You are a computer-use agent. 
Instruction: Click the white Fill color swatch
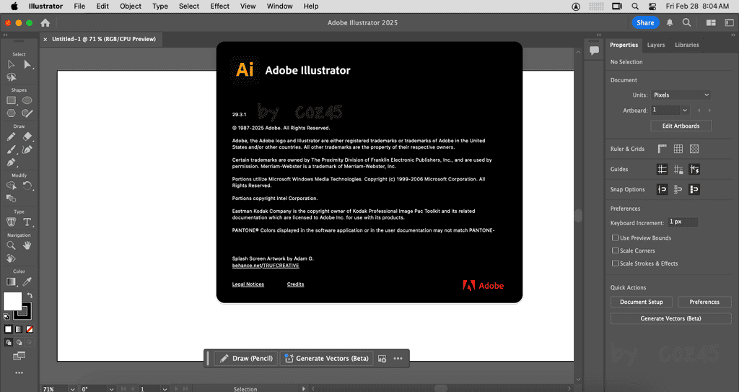pos(12,301)
